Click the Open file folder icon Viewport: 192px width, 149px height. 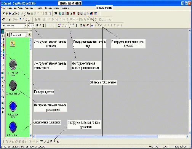pyautogui.click(x=7, y=13)
